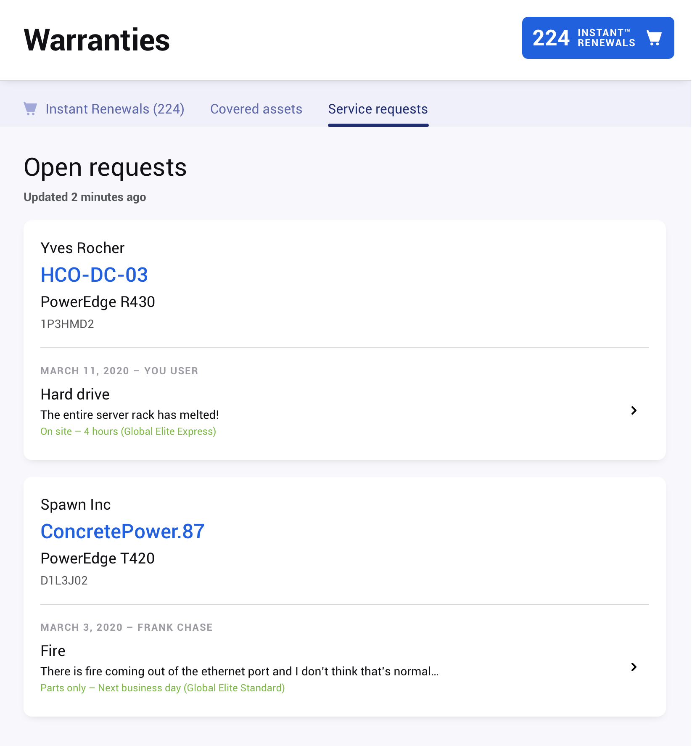Open the Hard drive service request

point(75,394)
